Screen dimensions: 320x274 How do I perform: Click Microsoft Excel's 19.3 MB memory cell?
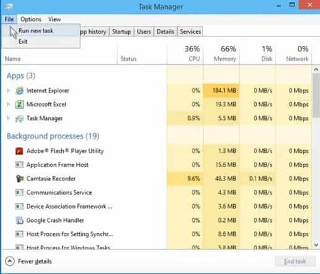pyautogui.click(x=222, y=105)
